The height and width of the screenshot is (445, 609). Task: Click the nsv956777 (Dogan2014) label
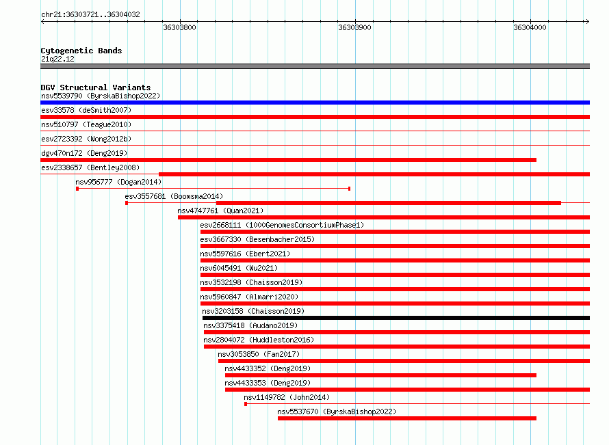pyautogui.click(x=118, y=182)
